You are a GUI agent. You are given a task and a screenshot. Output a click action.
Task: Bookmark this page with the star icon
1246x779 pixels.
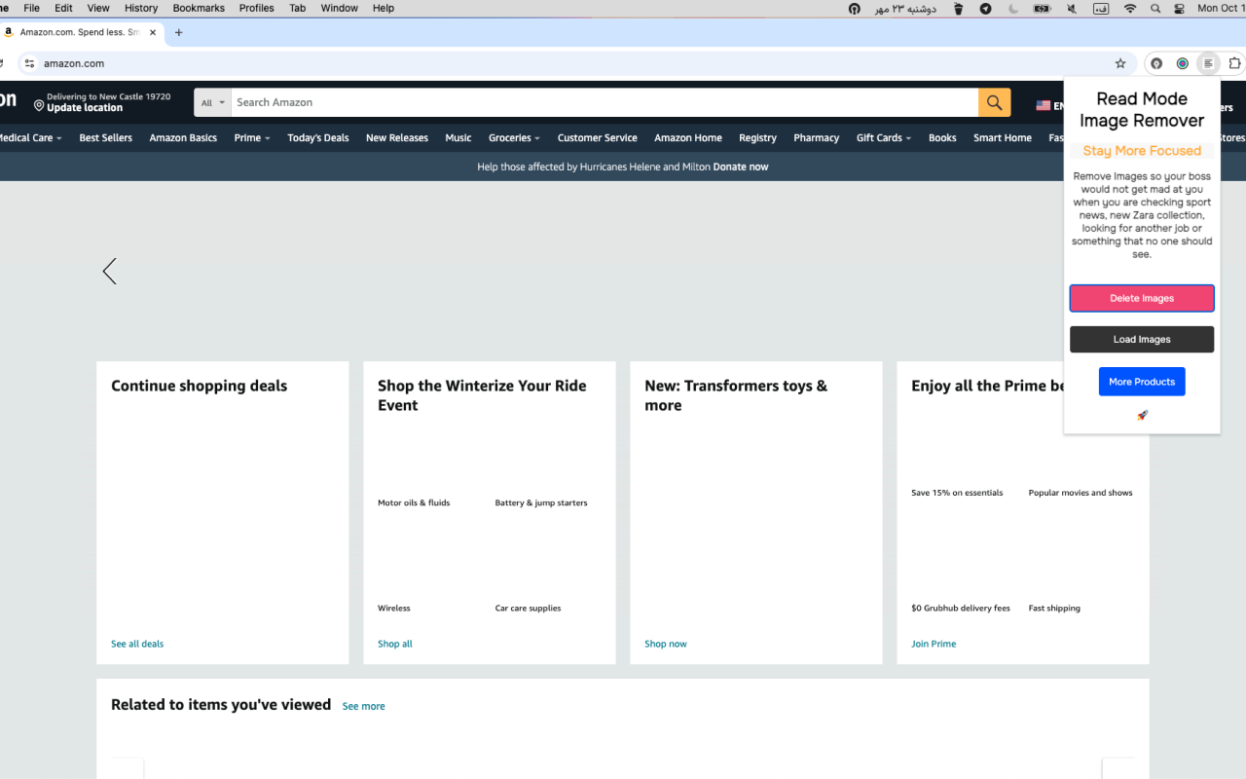click(1120, 63)
